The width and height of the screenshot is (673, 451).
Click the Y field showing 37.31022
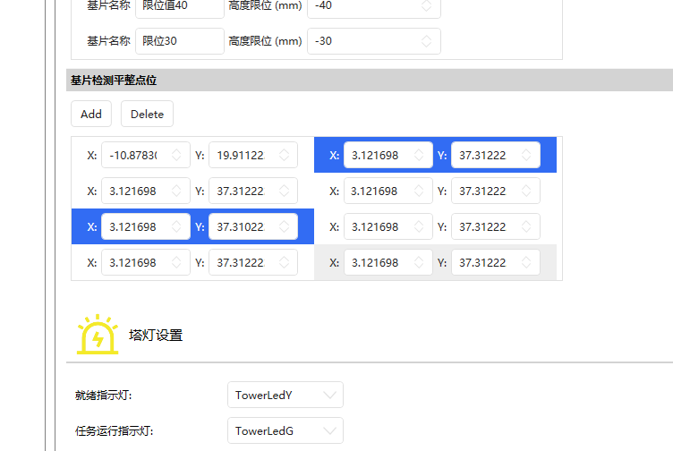pyautogui.click(x=242, y=226)
